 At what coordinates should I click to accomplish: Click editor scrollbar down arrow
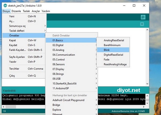pyautogui.click(x=147, y=84)
